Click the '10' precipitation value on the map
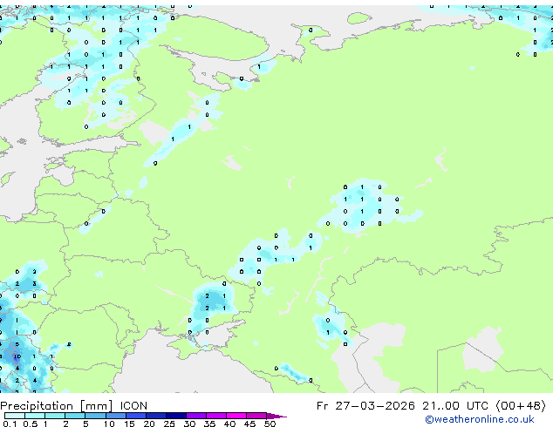The height and width of the screenshot is (427, 553). click(17, 356)
